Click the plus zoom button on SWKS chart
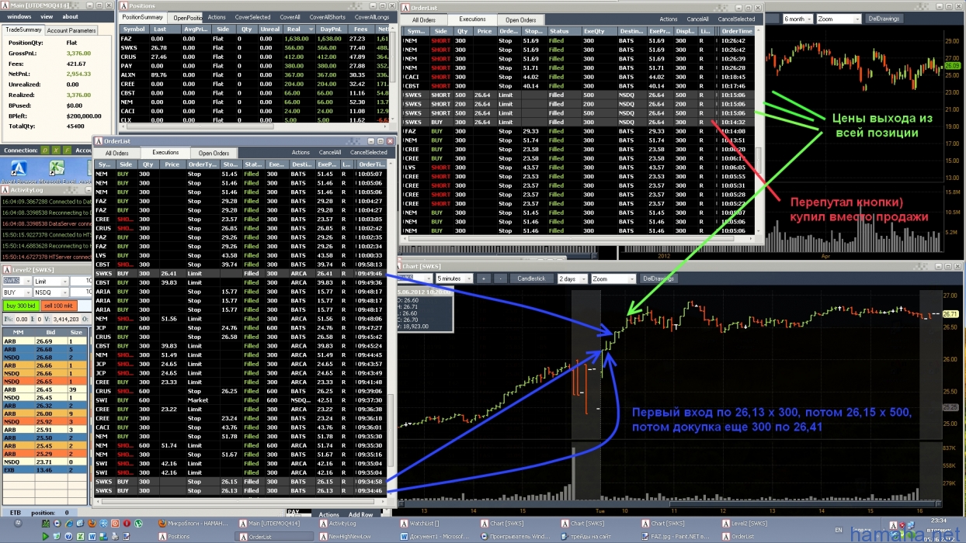The width and height of the screenshot is (966, 543). coord(483,278)
